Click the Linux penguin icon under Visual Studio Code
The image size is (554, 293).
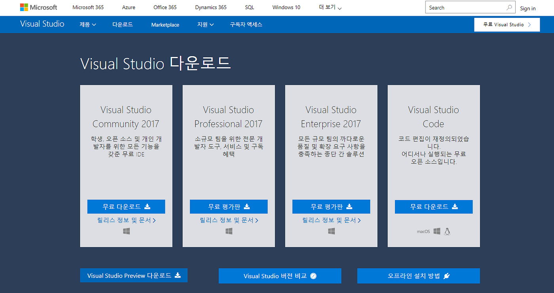click(x=447, y=231)
